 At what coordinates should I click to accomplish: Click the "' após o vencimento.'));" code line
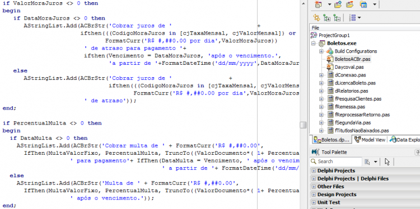pyautogui.click(x=112, y=198)
